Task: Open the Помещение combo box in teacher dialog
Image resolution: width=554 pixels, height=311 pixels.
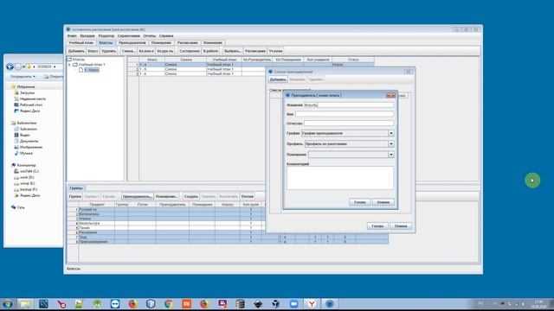Action: tap(351, 155)
